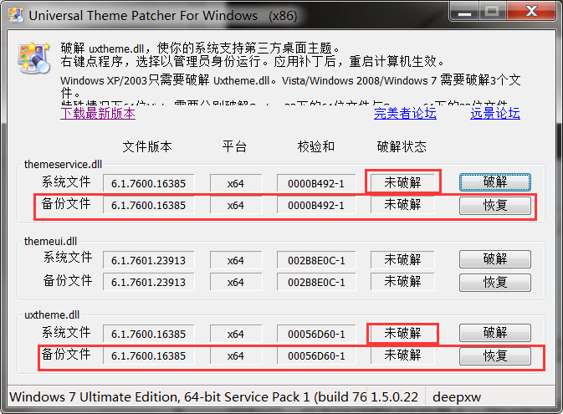The image size is (563, 414).
Task: Click uxtheme.dll system checksum 00056D60-1
Action: 316,334
